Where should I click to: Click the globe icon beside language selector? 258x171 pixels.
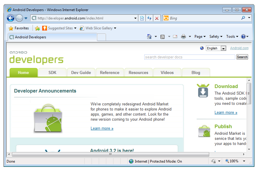pyautogui.click(x=202, y=48)
